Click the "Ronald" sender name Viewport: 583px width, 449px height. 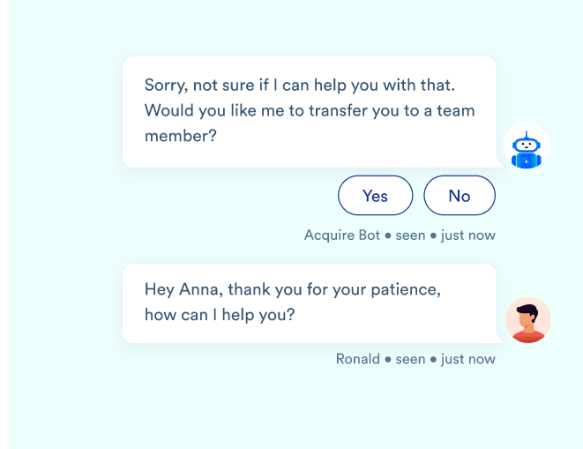coord(358,359)
